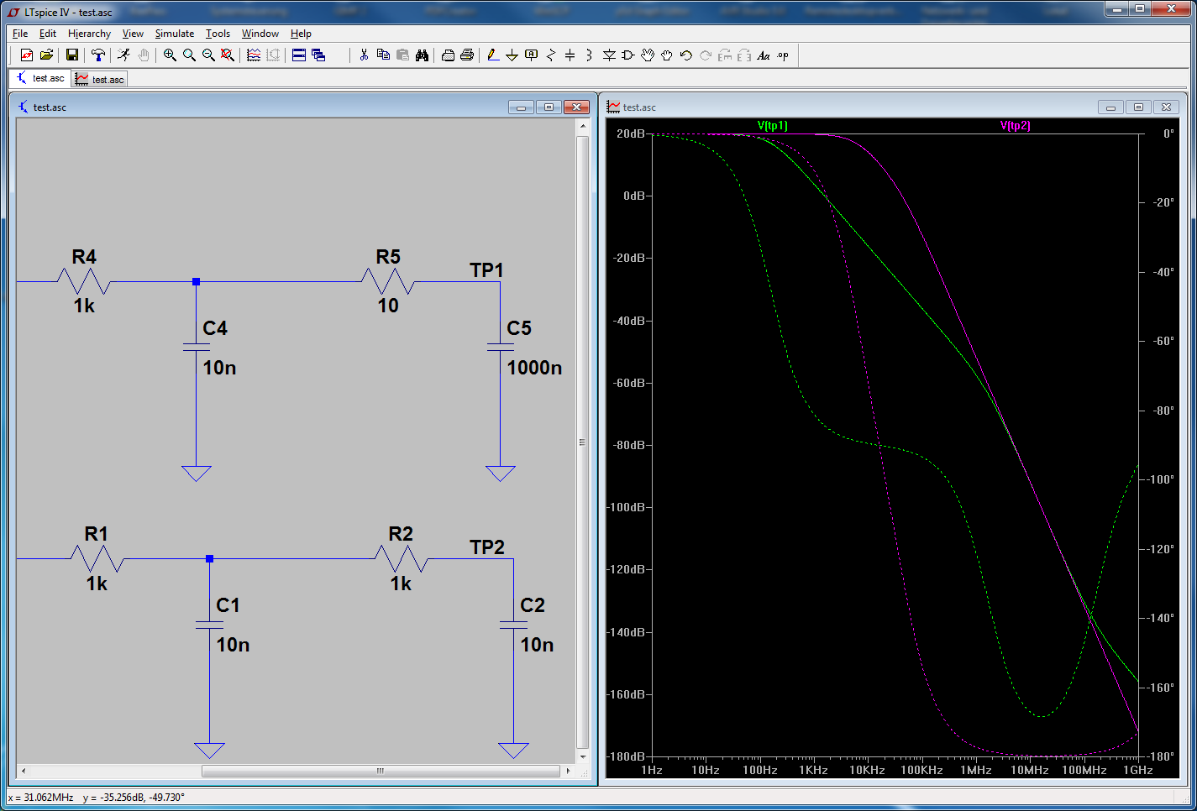The width and height of the screenshot is (1197, 811).
Task: Select the Draw Wire pencil tool
Action: coord(493,55)
